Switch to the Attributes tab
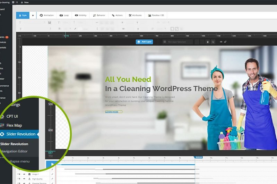 (135, 15)
